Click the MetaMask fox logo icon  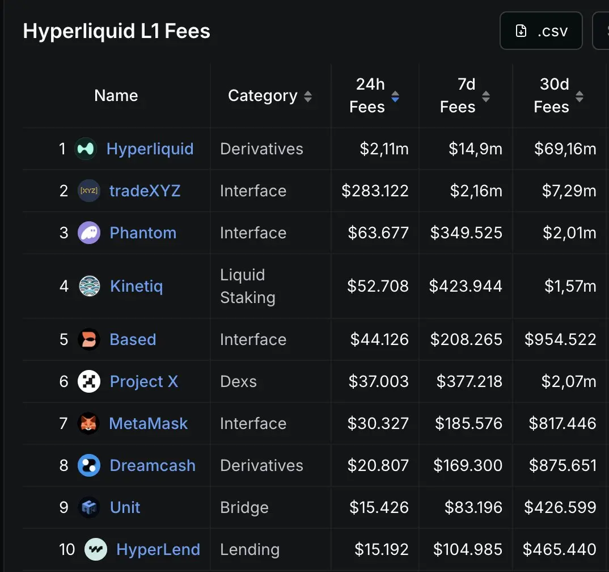click(89, 423)
